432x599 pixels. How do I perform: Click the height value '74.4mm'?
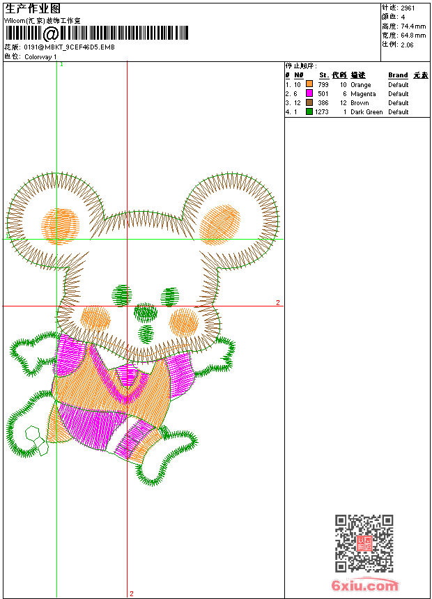413,26
